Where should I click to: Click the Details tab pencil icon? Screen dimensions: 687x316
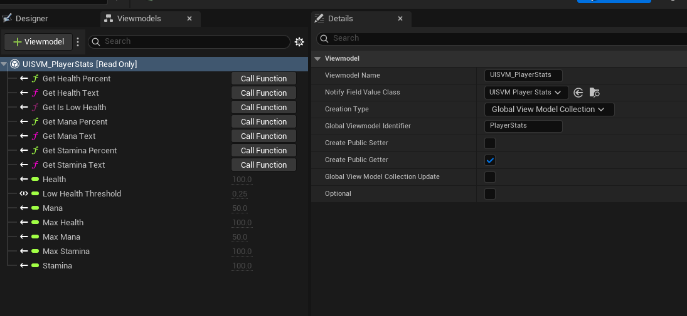tap(319, 18)
